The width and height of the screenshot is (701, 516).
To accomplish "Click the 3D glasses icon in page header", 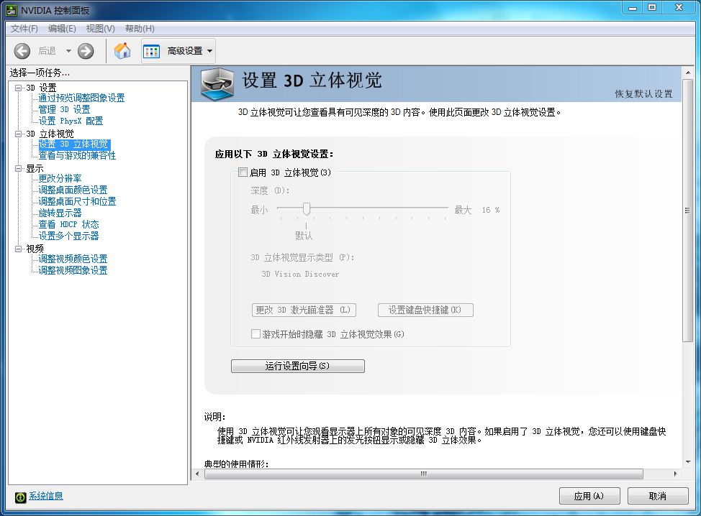I will [216, 84].
